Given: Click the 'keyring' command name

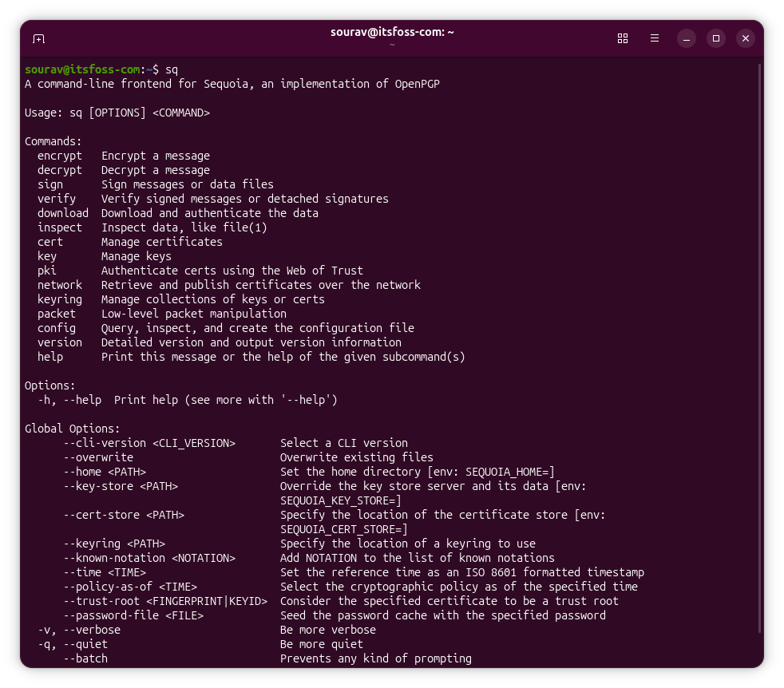Looking at the screenshot, I should pyautogui.click(x=60, y=299).
